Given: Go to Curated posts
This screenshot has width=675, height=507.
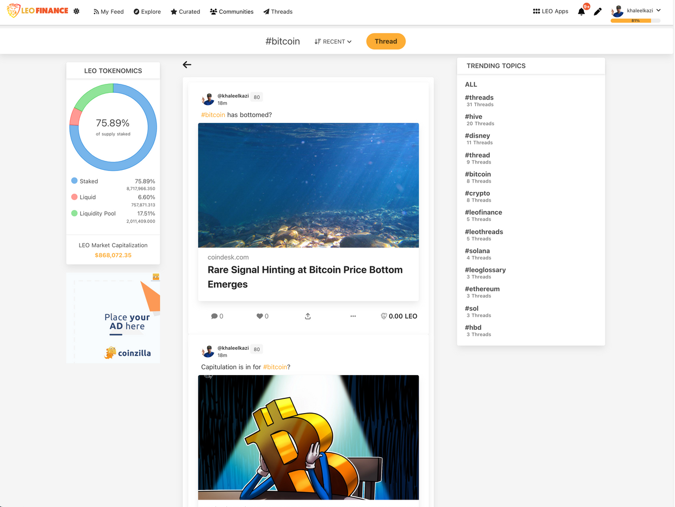Looking at the screenshot, I should [185, 12].
